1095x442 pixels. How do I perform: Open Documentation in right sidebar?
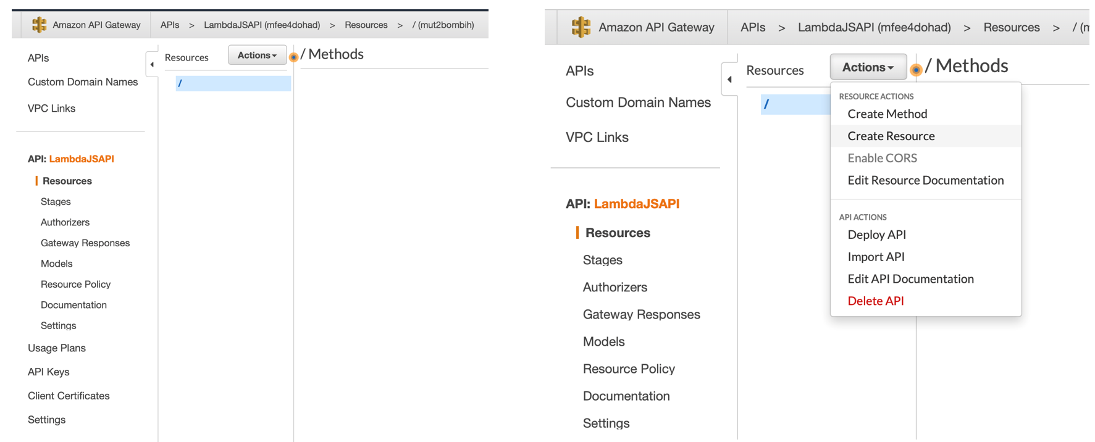point(626,396)
